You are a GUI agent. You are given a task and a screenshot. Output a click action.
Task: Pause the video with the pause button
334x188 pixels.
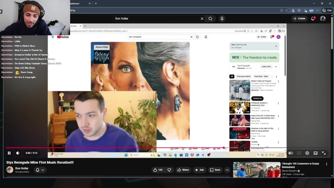(9, 153)
